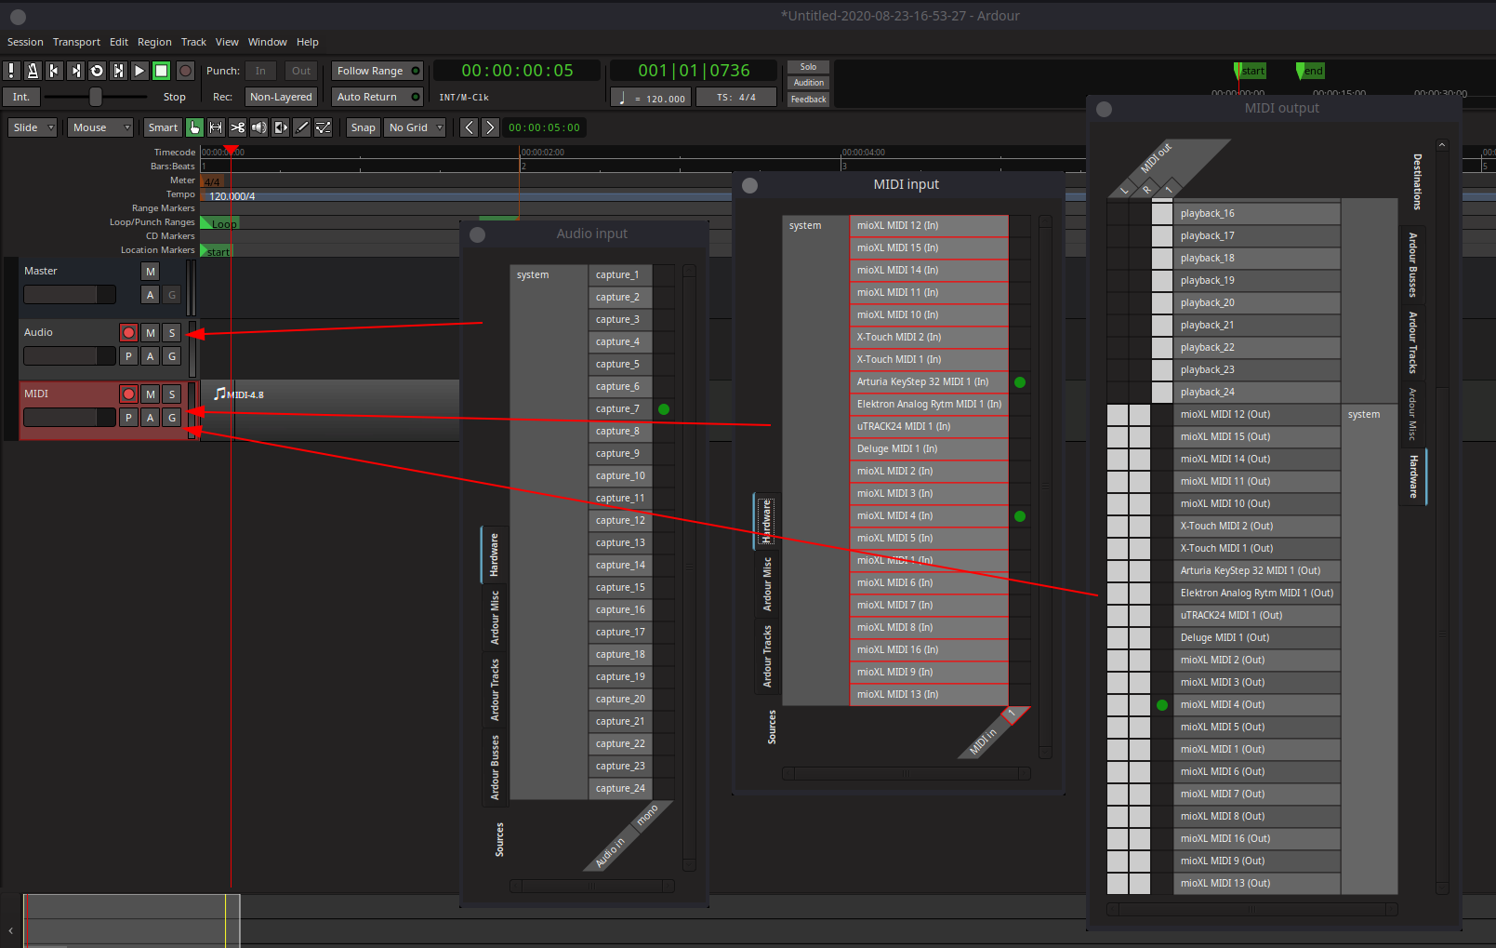Screen dimensions: 1496x948
Task: Enable Punch Out
Action: pos(301,71)
